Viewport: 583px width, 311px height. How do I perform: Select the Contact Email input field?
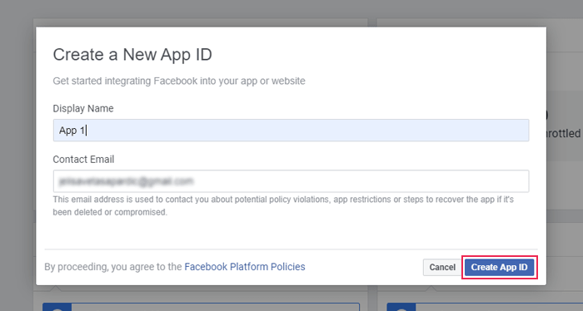(x=291, y=181)
